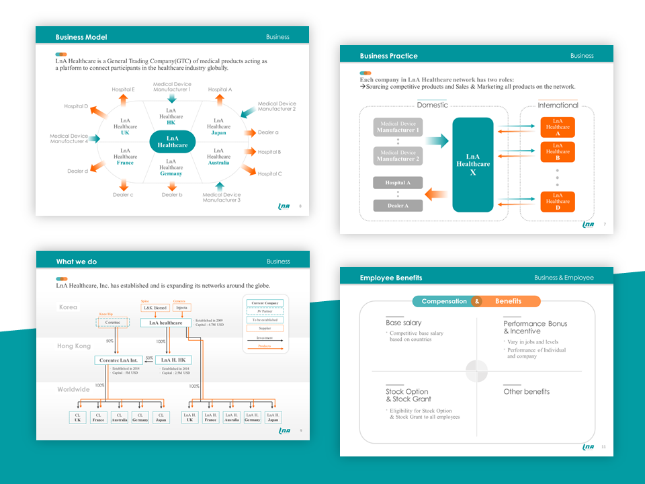Viewport: 645px width, 484px height.
Task: Click the orange LnA Healthcare D box
Action: [x=558, y=202]
